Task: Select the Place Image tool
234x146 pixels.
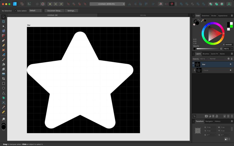Action: (x=3, y=74)
